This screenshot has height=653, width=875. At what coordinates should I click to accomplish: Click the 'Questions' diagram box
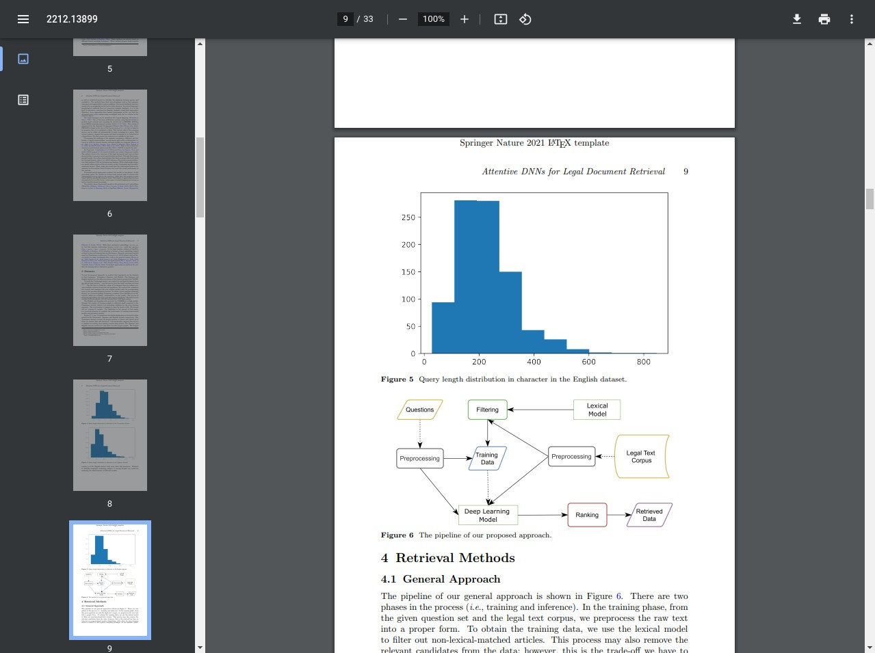[x=420, y=410]
